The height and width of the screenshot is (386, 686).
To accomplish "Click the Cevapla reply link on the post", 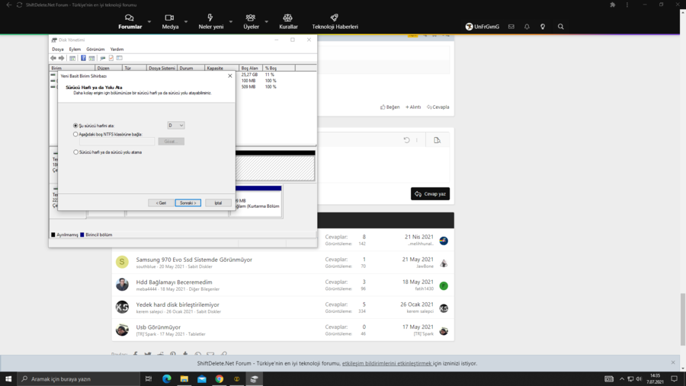I will (x=438, y=107).
